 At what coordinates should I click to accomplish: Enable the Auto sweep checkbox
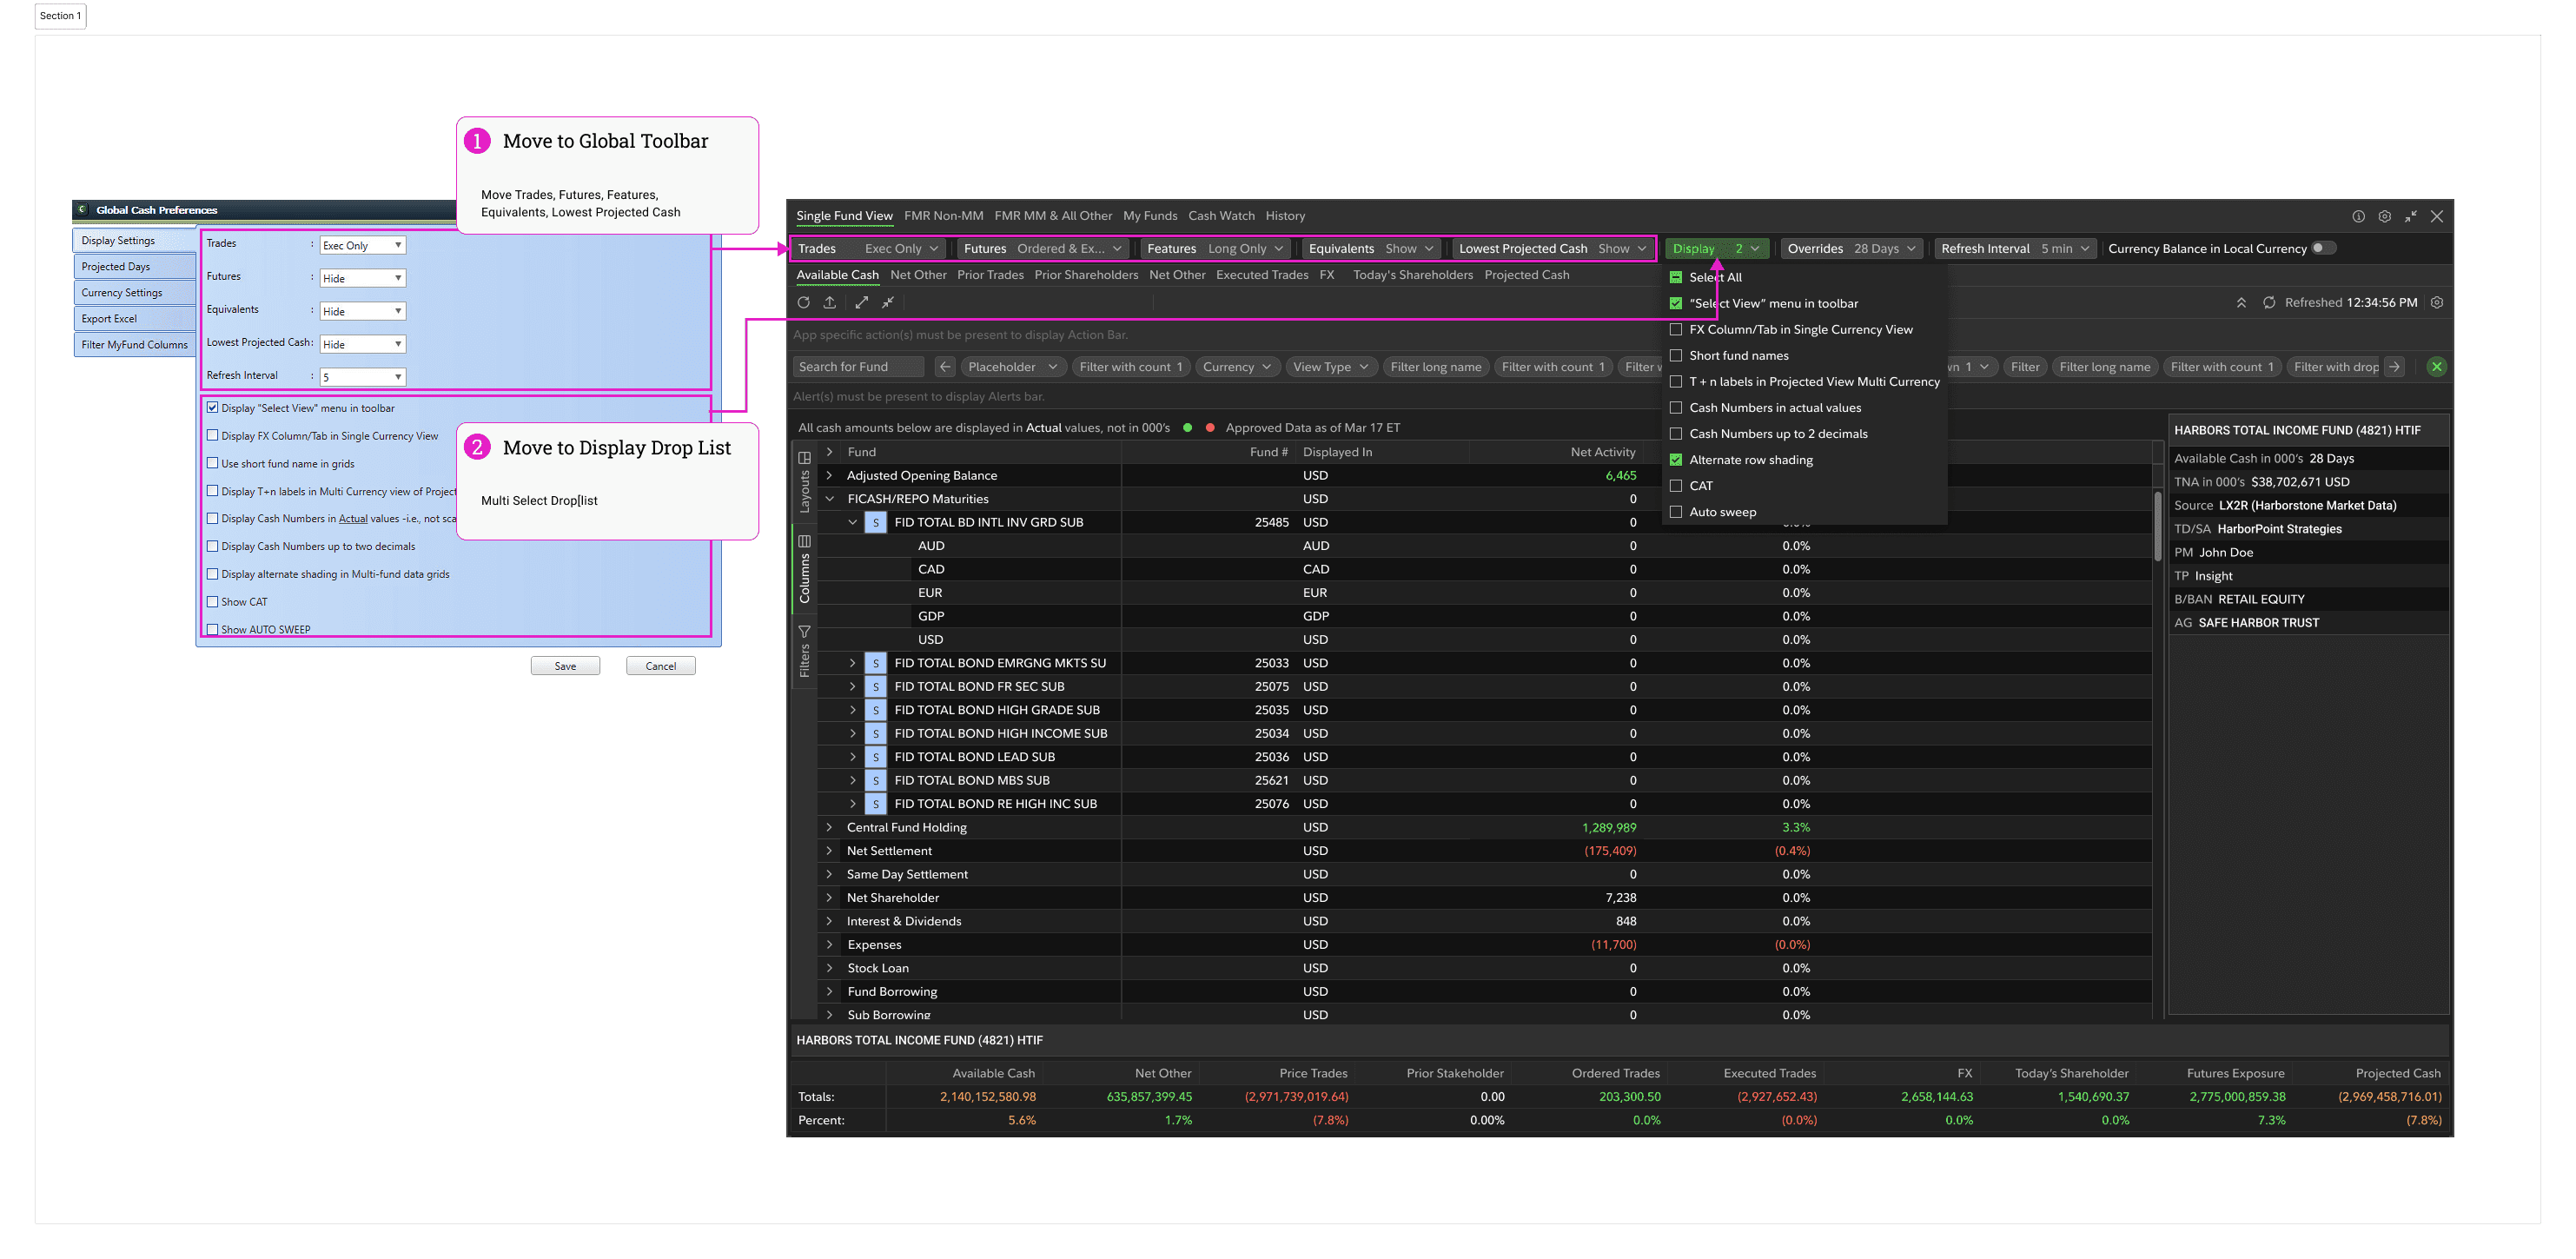coord(1676,512)
